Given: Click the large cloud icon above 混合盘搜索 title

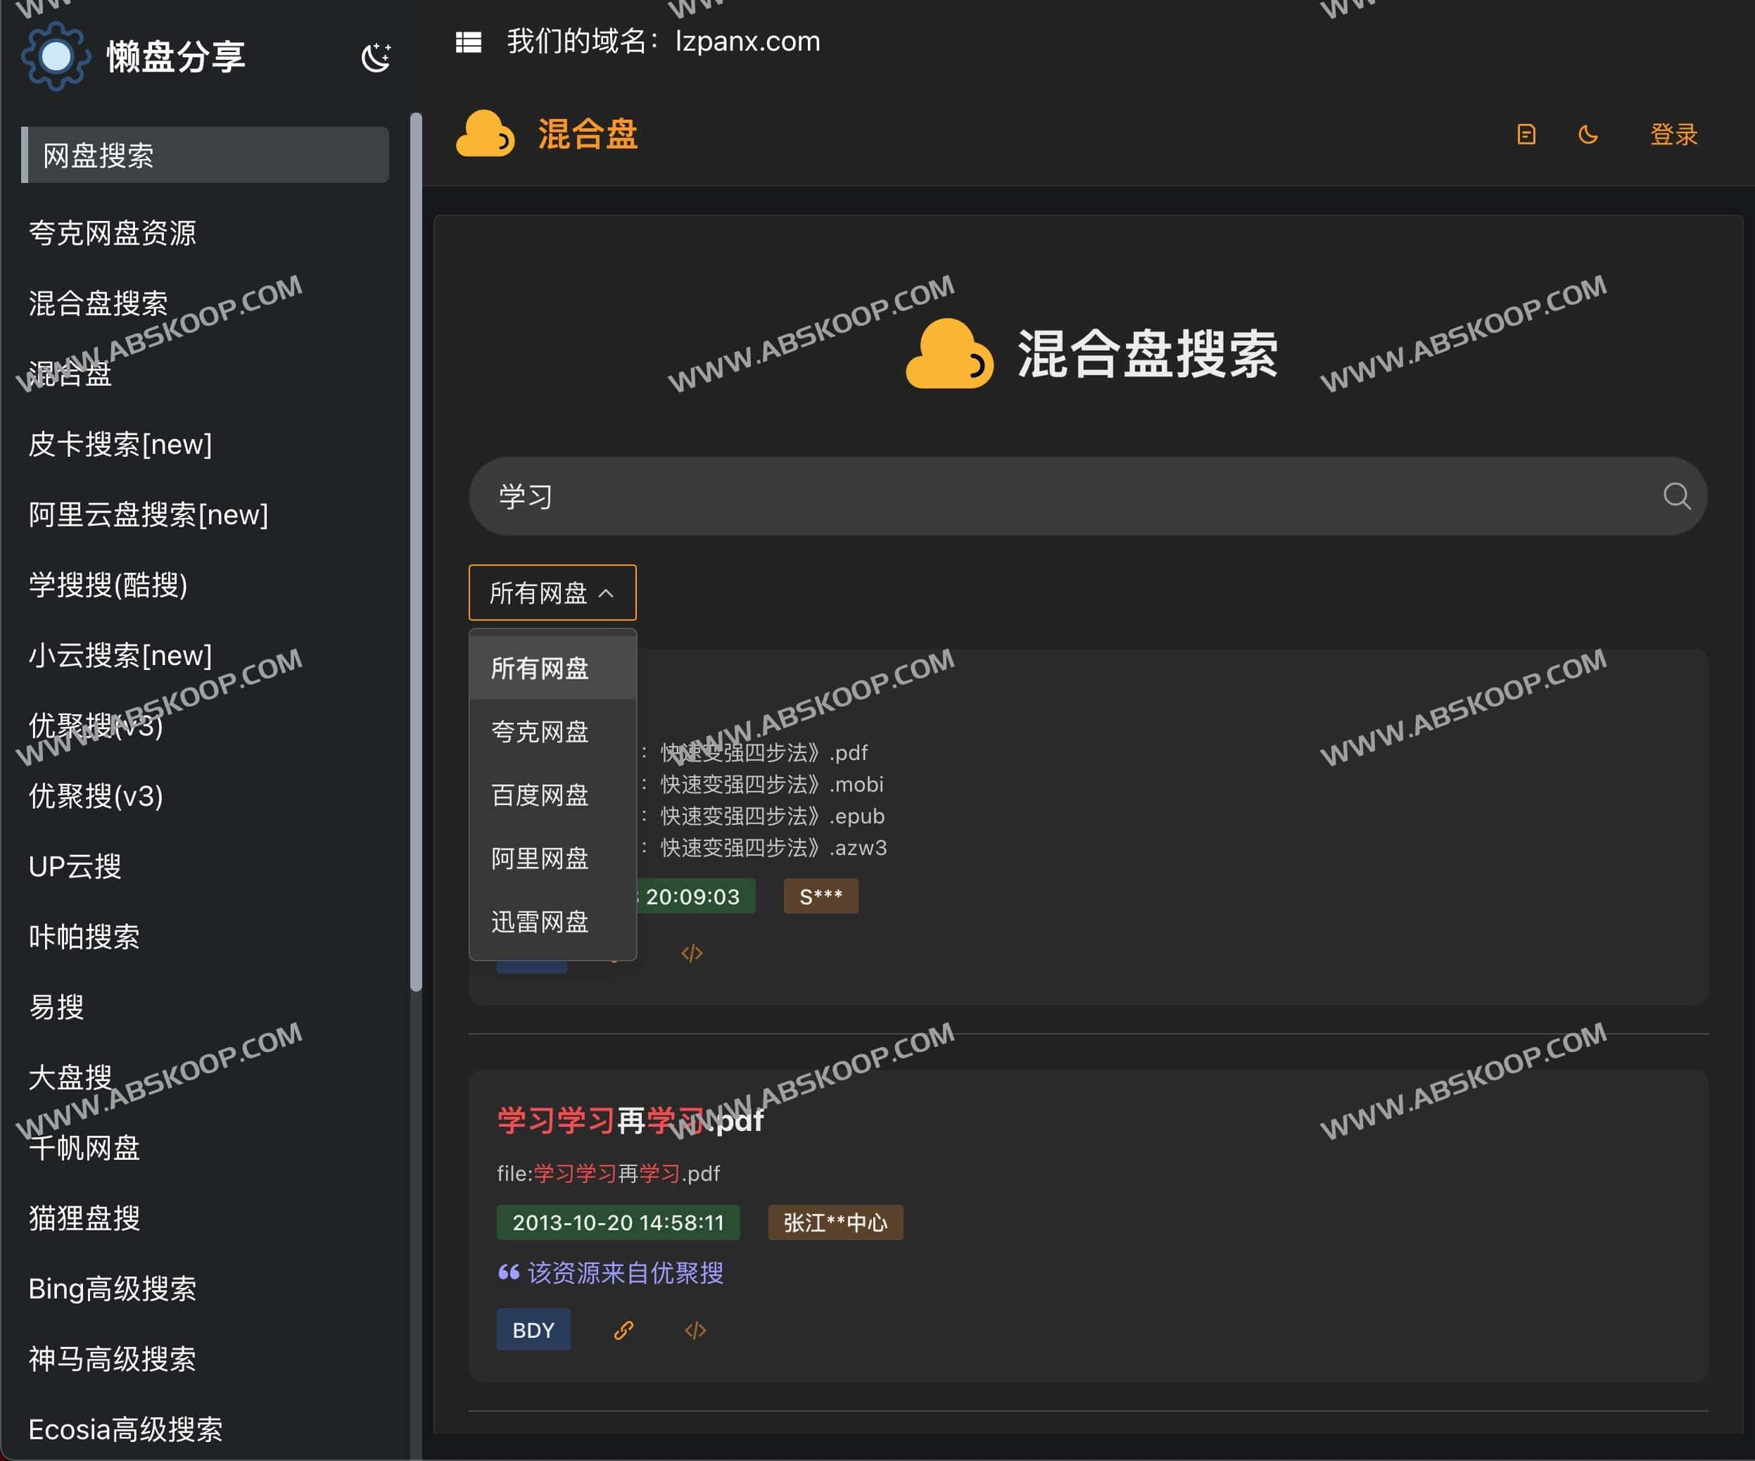Looking at the screenshot, I should pyautogui.click(x=949, y=353).
